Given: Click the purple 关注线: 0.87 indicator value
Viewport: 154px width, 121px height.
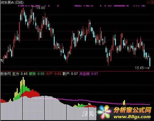Looking at the screenshot, I should click(89, 74).
